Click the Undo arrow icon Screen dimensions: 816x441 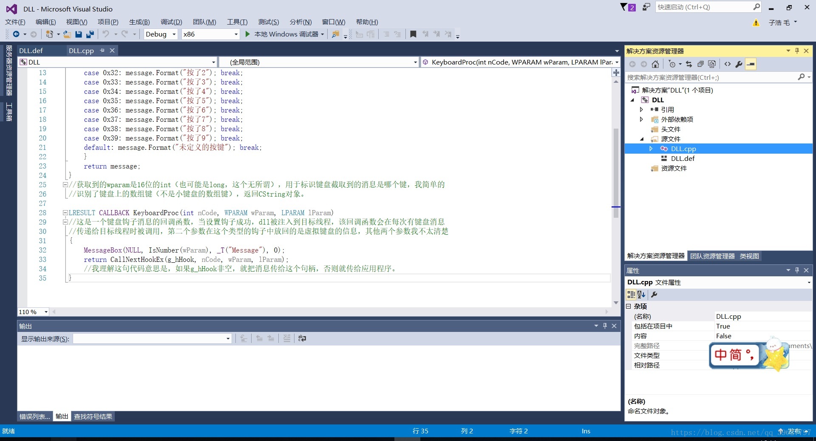tap(106, 34)
